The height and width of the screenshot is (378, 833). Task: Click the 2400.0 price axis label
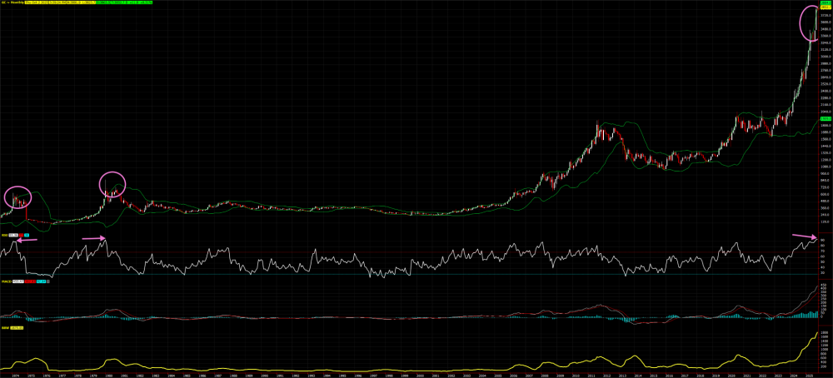(x=826, y=91)
